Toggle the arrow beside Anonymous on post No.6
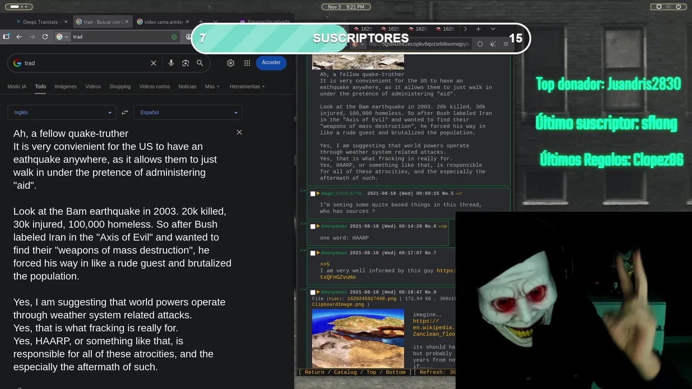Image resolution: width=692 pixels, height=389 pixels. (x=318, y=226)
